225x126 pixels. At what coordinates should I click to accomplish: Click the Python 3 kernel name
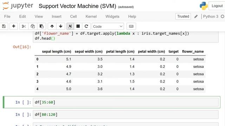click(211, 16)
